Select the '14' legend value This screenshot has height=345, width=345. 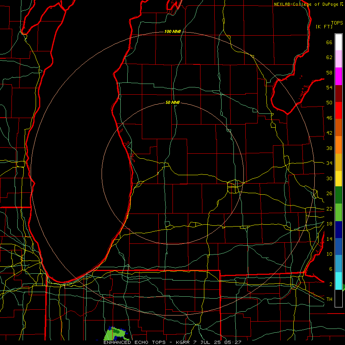pos(329,239)
